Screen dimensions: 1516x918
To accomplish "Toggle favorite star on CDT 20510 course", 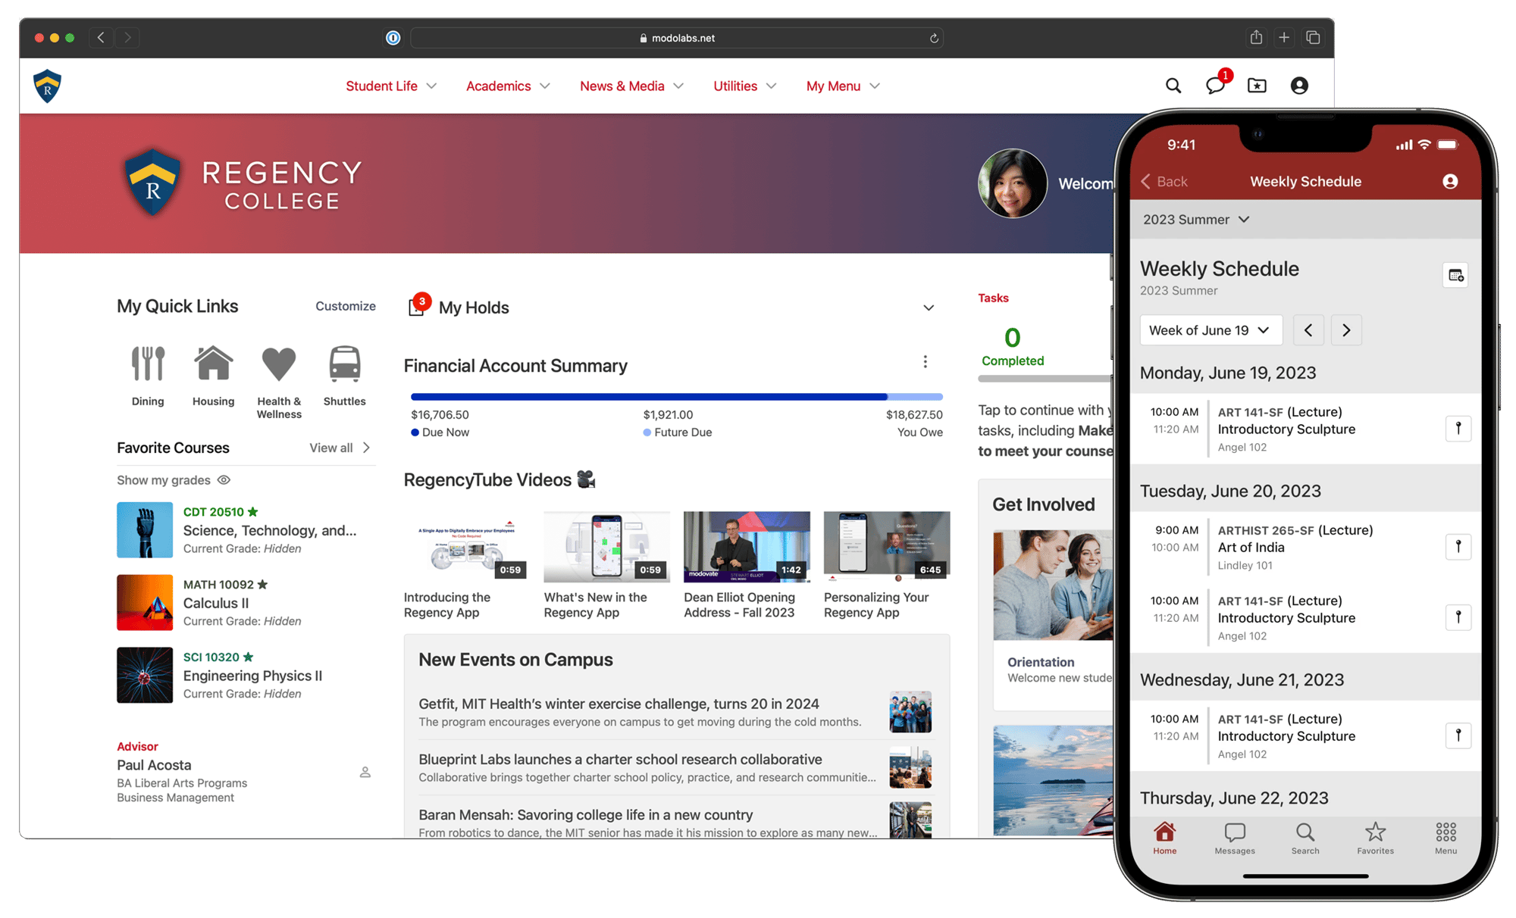I will point(253,512).
